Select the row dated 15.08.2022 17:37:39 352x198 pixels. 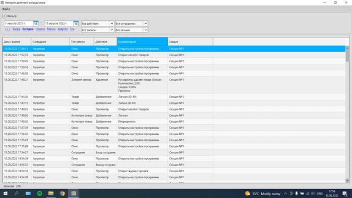click(174, 128)
